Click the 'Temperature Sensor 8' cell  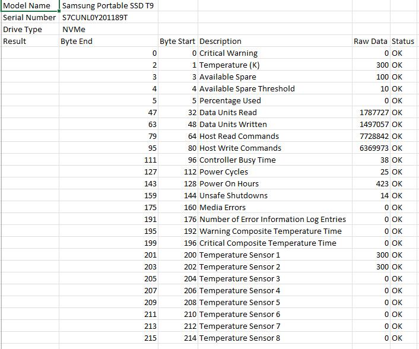tap(275, 338)
